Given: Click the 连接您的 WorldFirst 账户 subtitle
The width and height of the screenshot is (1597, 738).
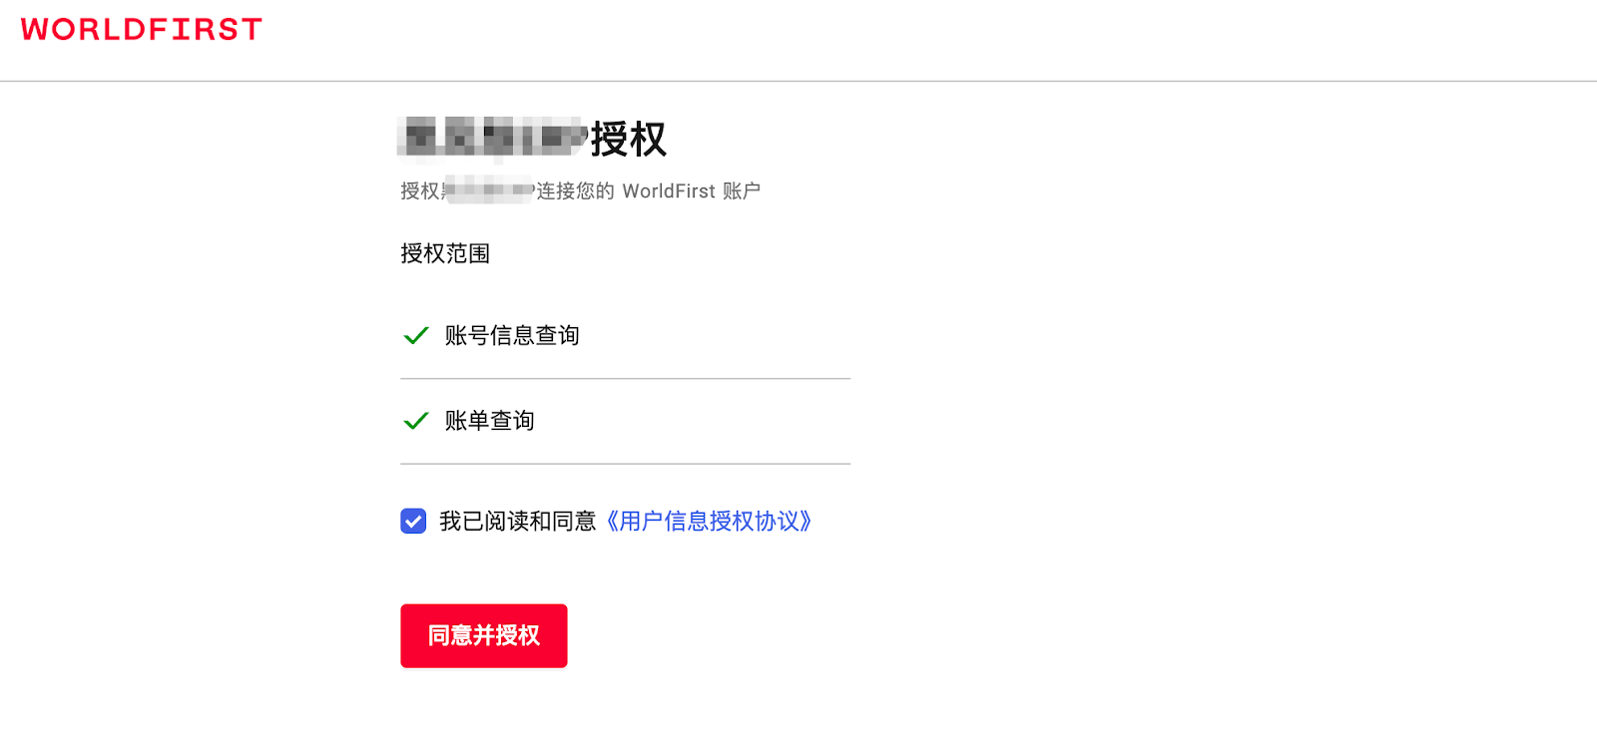Looking at the screenshot, I should point(648,190).
